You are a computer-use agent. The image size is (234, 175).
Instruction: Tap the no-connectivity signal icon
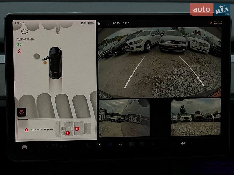click(109, 23)
